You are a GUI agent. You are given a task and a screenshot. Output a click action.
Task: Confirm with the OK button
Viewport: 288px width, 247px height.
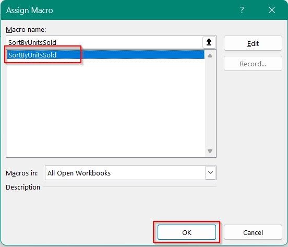[187, 232]
